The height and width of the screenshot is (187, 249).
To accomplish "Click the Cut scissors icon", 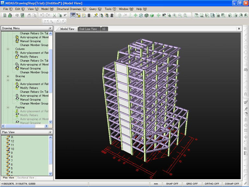I will tap(54, 15).
